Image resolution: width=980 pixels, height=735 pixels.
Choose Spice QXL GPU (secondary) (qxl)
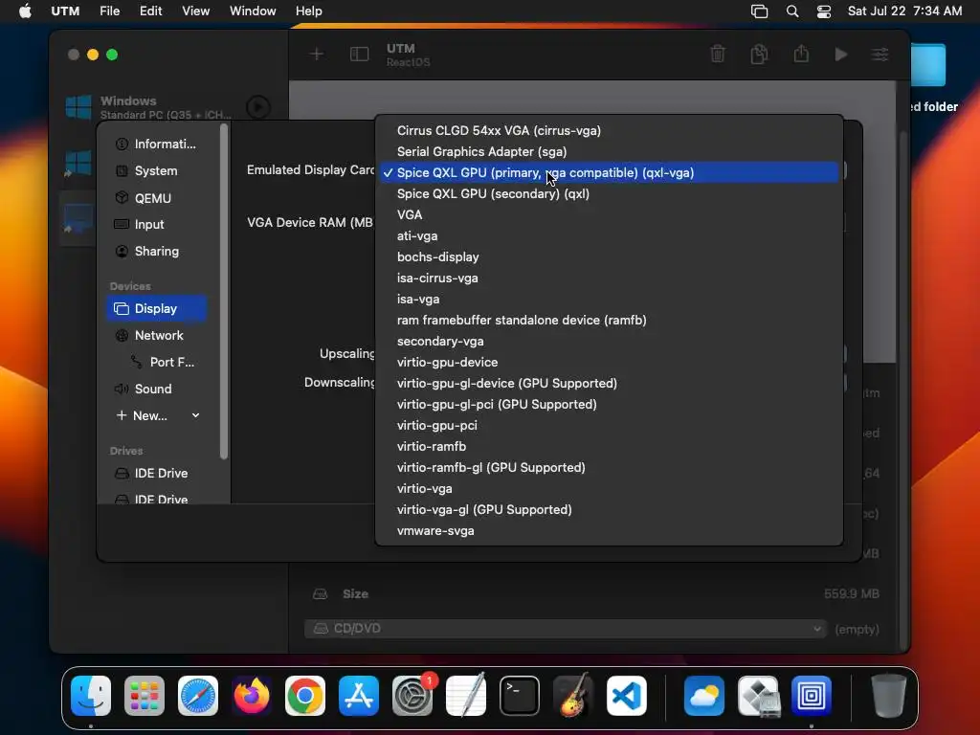coord(609,193)
